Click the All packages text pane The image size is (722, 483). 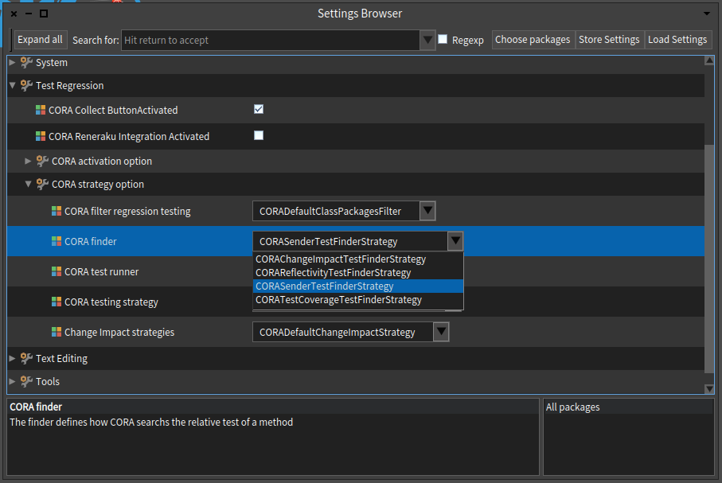(x=629, y=437)
